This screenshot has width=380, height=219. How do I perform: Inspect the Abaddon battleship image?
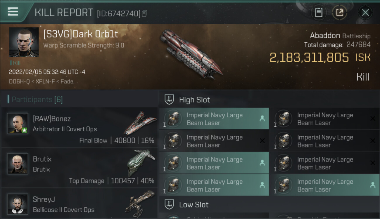(x=190, y=54)
